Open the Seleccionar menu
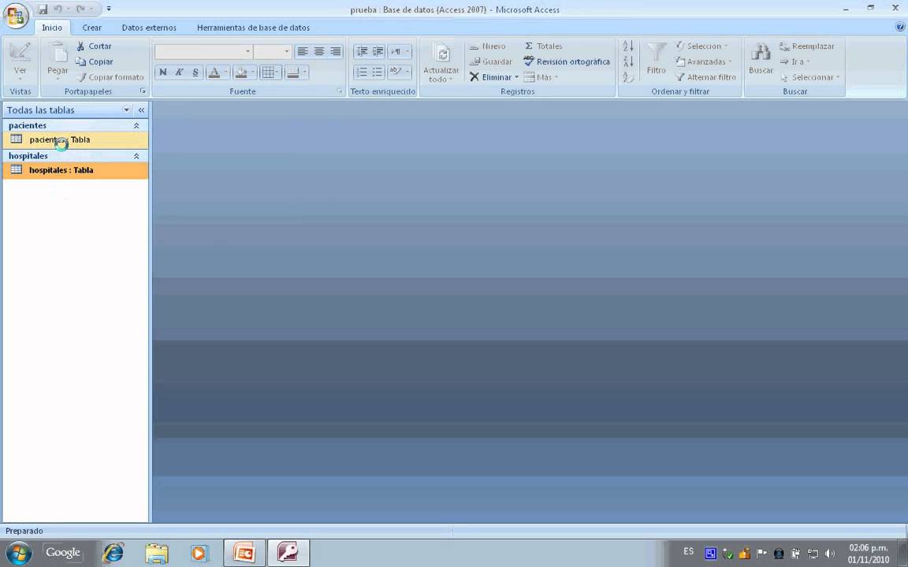The width and height of the screenshot is (908, 567). tap(810, 77)
